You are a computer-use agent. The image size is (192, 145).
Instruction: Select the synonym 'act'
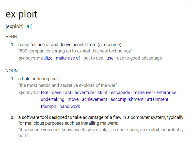click(68, 93)
